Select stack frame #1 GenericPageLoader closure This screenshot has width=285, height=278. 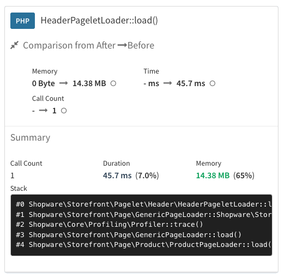144,215
